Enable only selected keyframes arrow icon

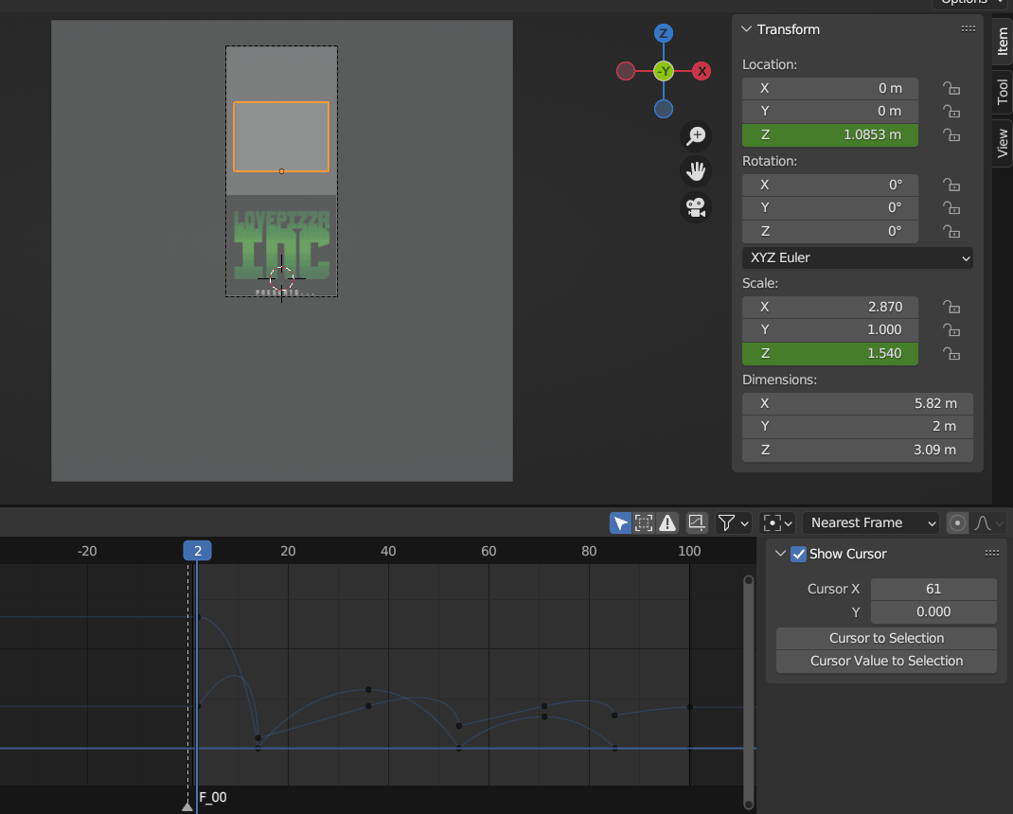point(620,522)
